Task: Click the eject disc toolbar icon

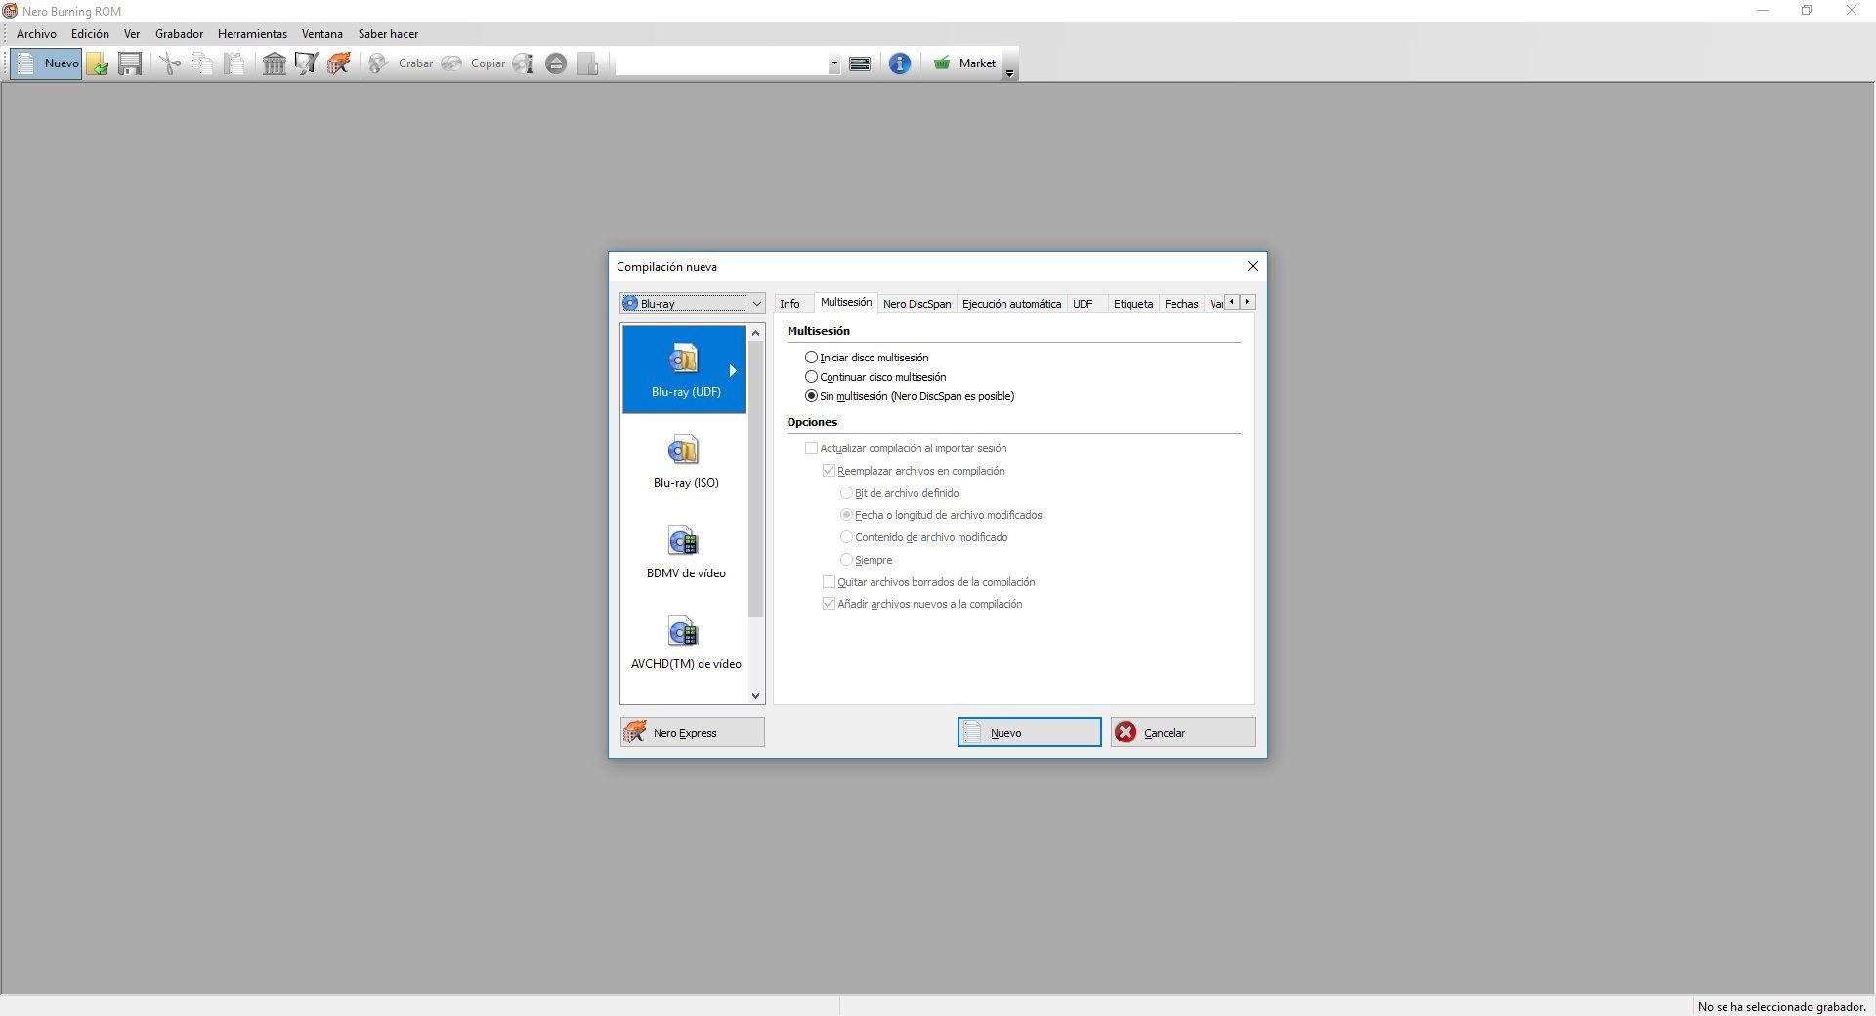Action: 556,63
